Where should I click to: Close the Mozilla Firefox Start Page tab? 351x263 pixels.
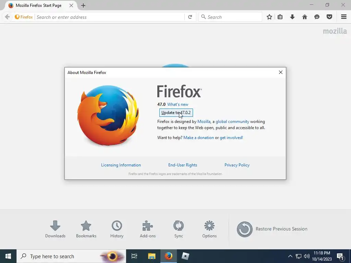(71, 5)
